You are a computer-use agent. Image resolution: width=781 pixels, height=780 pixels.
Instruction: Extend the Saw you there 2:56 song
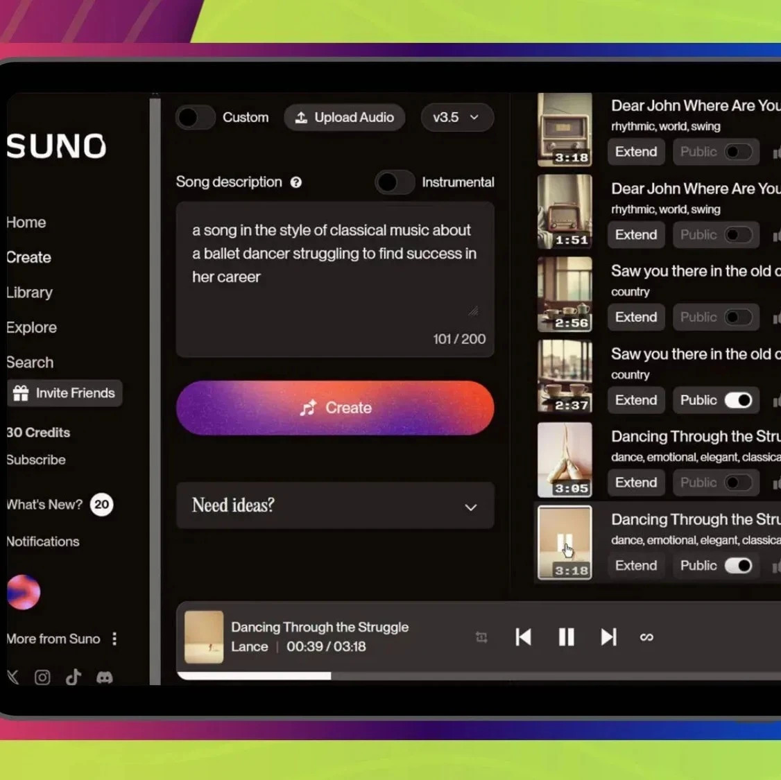pyautogui.click(x=636, y=317)
